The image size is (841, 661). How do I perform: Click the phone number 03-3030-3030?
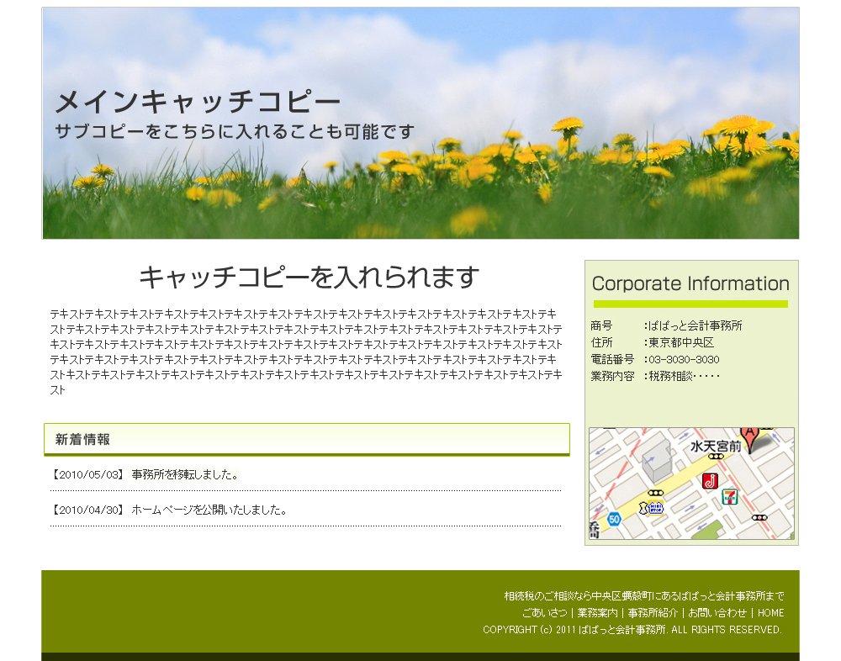click(683, 359)
